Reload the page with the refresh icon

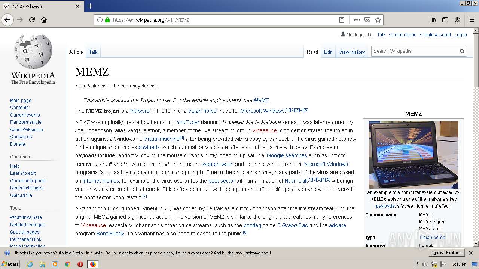(x=32, y=20)
